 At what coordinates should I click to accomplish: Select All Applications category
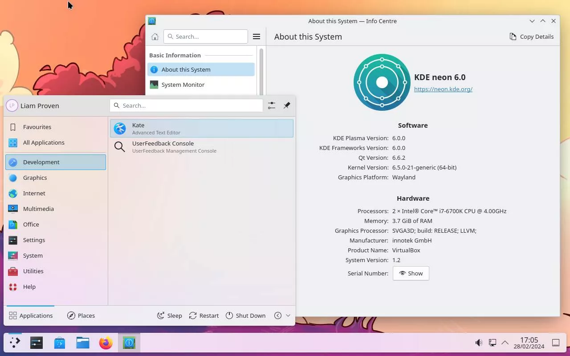[56, 142]
